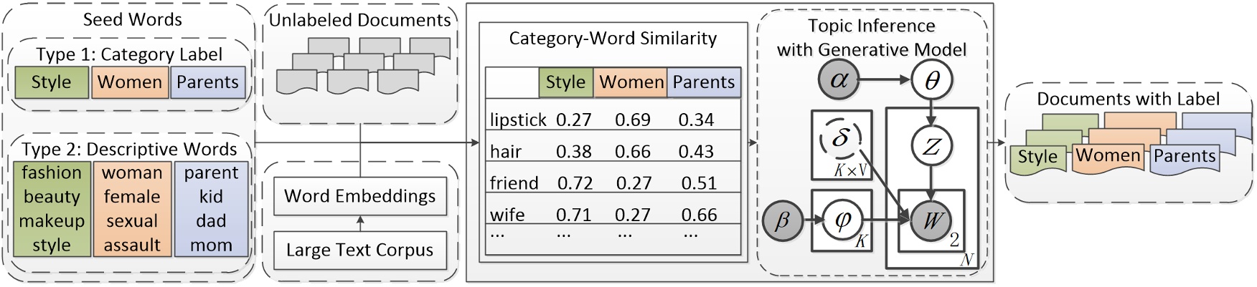Click the unlabeled documents stack icon
This screenshot has height=287, width=1257.
pos(360,66)
